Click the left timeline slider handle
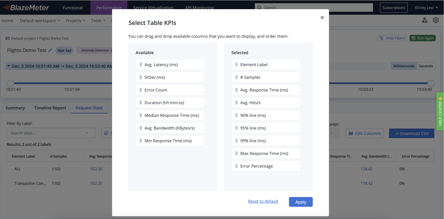Screen dimensions: 444x219 (11, 83)
